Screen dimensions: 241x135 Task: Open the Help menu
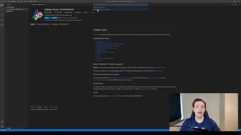coord(35,1)
